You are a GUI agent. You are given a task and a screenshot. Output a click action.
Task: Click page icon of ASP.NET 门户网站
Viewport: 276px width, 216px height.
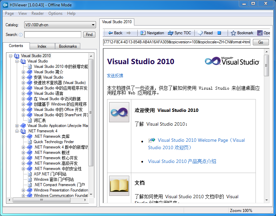click(30, 174)
